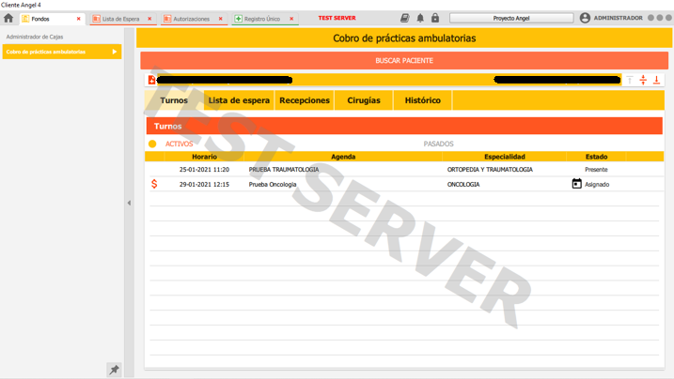Open the Cirugías tab
This screenshot has width=674, height=379.
[x=364, y=100]
